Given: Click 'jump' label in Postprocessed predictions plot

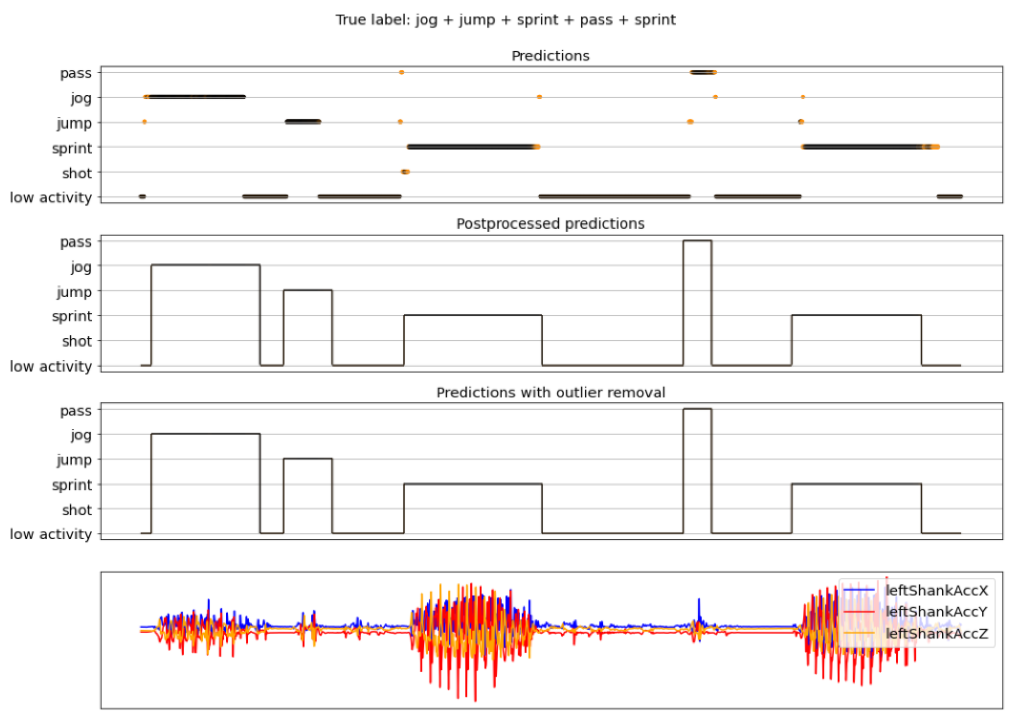Looking at the screenshot, I should click(x=74, y=292).
